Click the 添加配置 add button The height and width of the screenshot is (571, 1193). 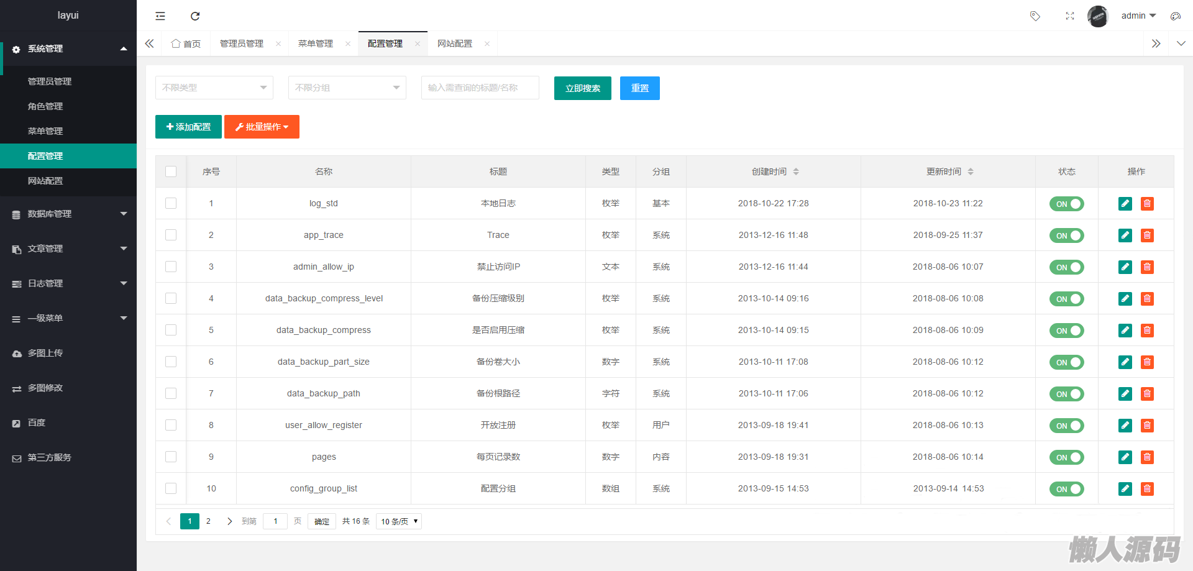(x=188, y=127)
